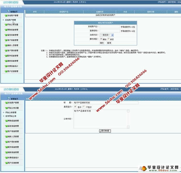Focus the 系统用户名 input field

point(110,27)
